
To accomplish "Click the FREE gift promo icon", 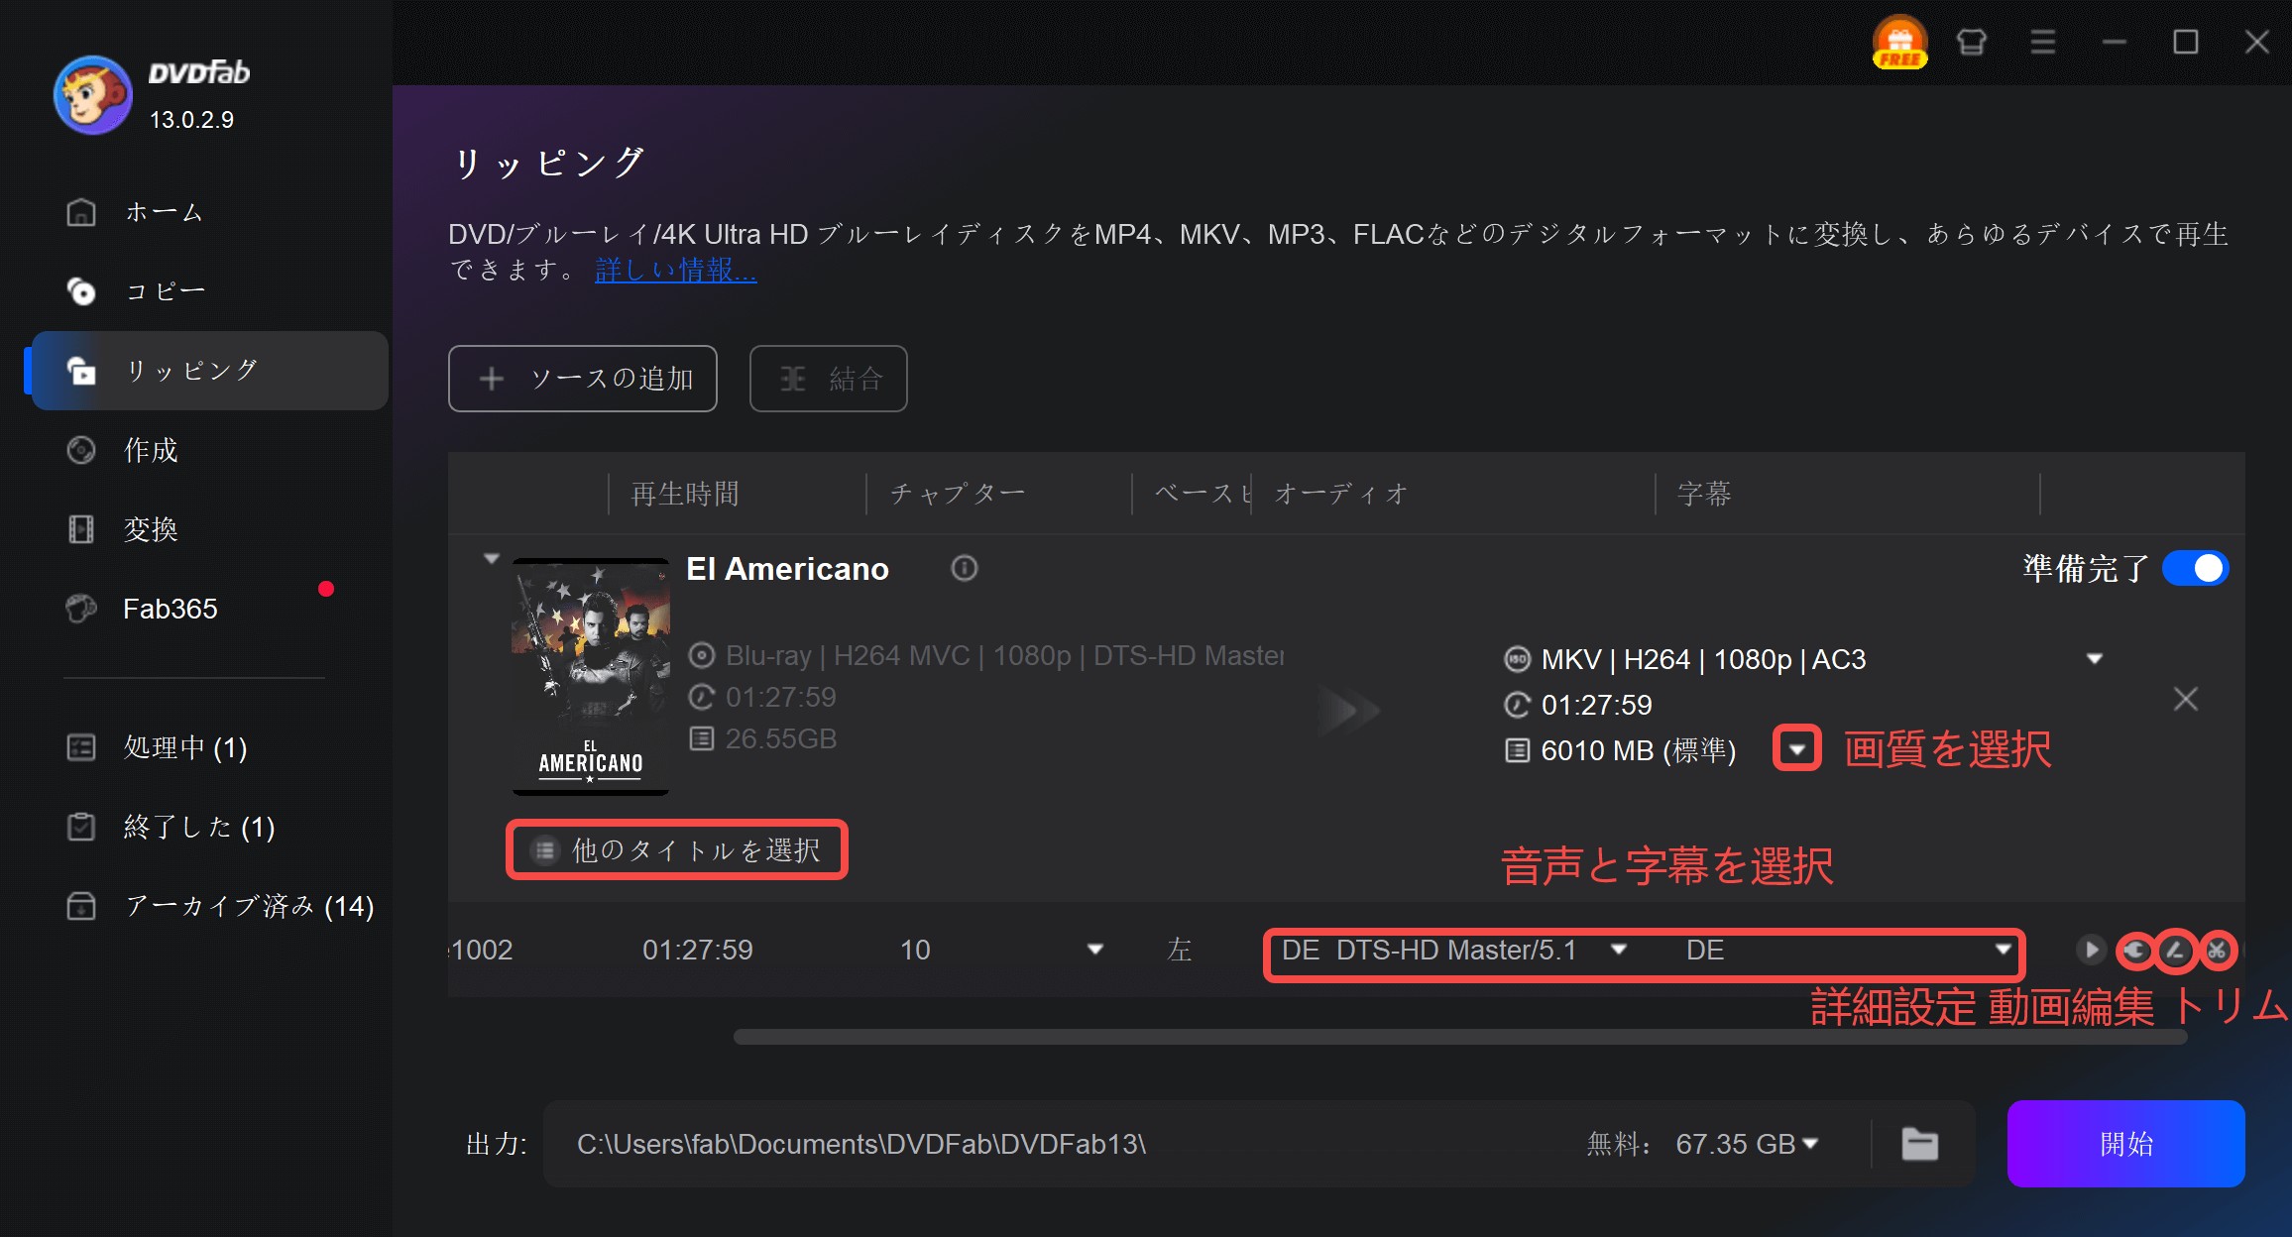I will (x=1899, y=42).
